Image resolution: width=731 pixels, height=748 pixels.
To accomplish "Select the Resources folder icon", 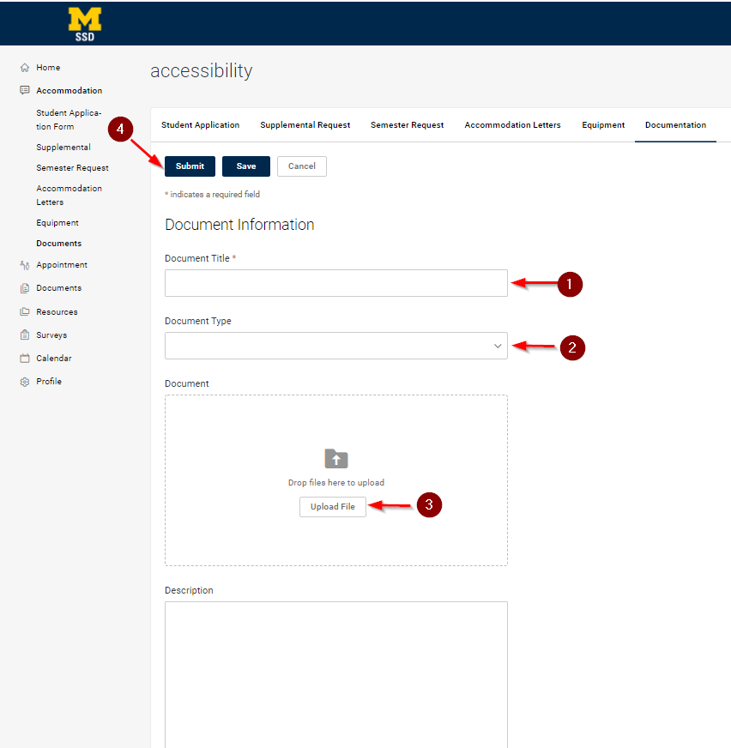I will (26, 311).
